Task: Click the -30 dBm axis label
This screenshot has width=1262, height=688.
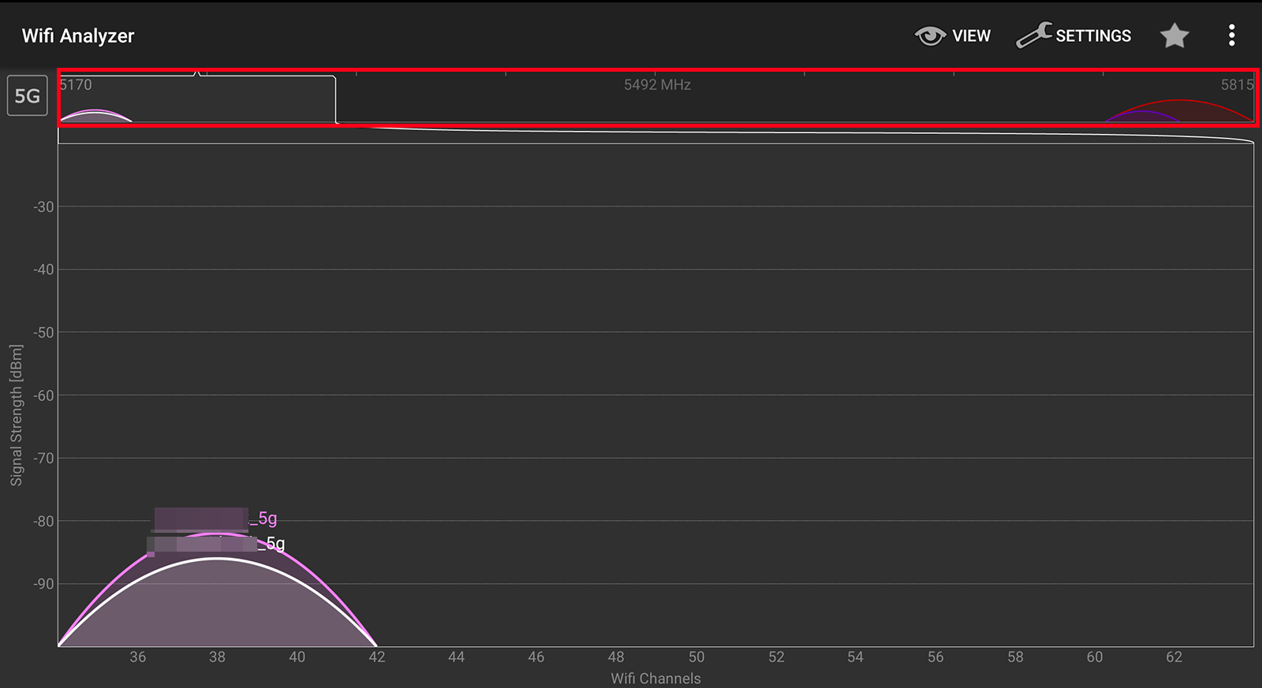Action: (43, 207)
